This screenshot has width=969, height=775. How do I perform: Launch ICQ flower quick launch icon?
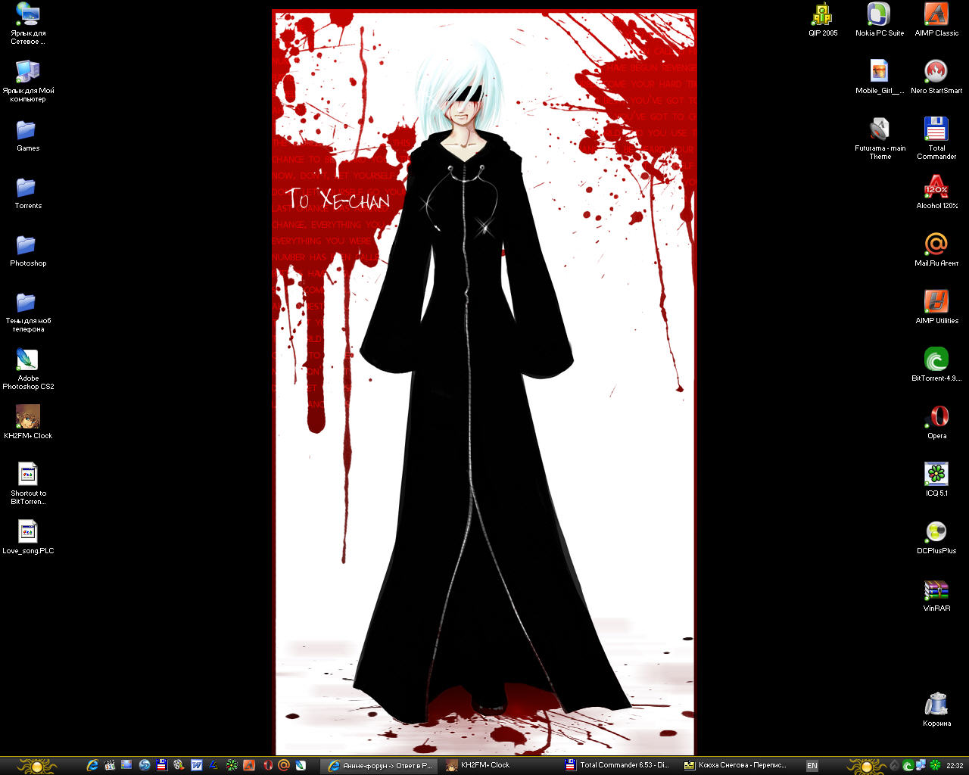coord(232,765)
